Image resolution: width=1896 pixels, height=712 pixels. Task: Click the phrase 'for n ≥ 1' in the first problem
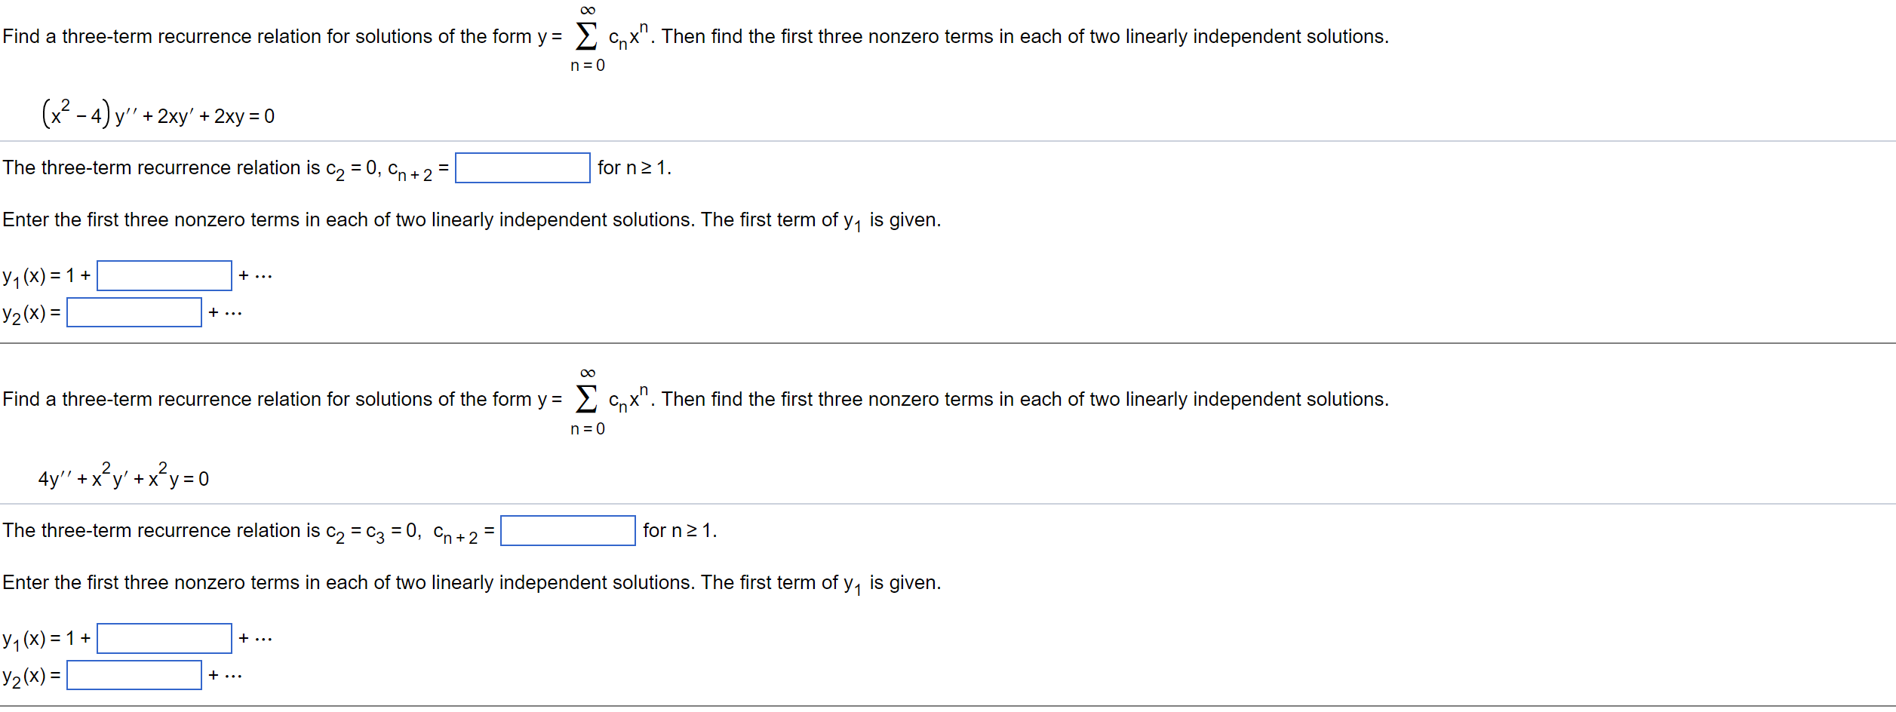[634, 167]
